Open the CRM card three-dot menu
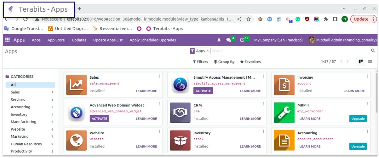379x158 pixels. tap(263, 104)
